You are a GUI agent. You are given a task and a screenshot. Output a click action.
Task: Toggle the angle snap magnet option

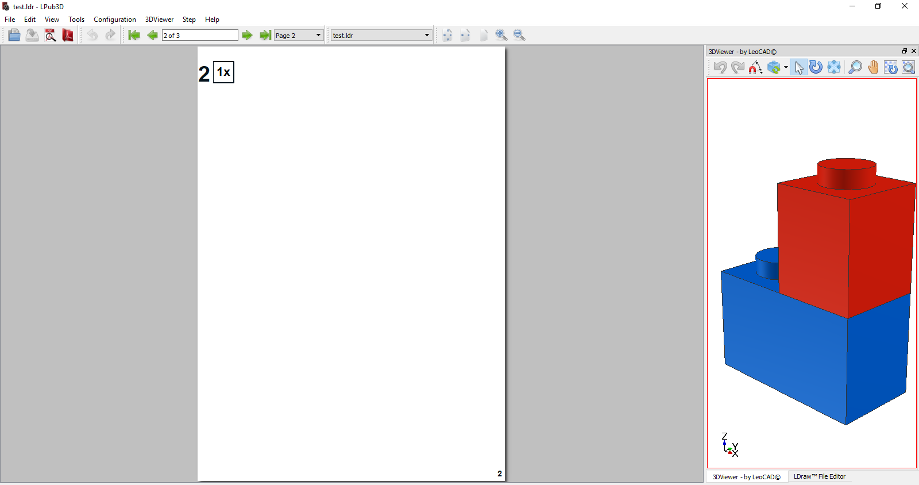[x=755, y=67]
